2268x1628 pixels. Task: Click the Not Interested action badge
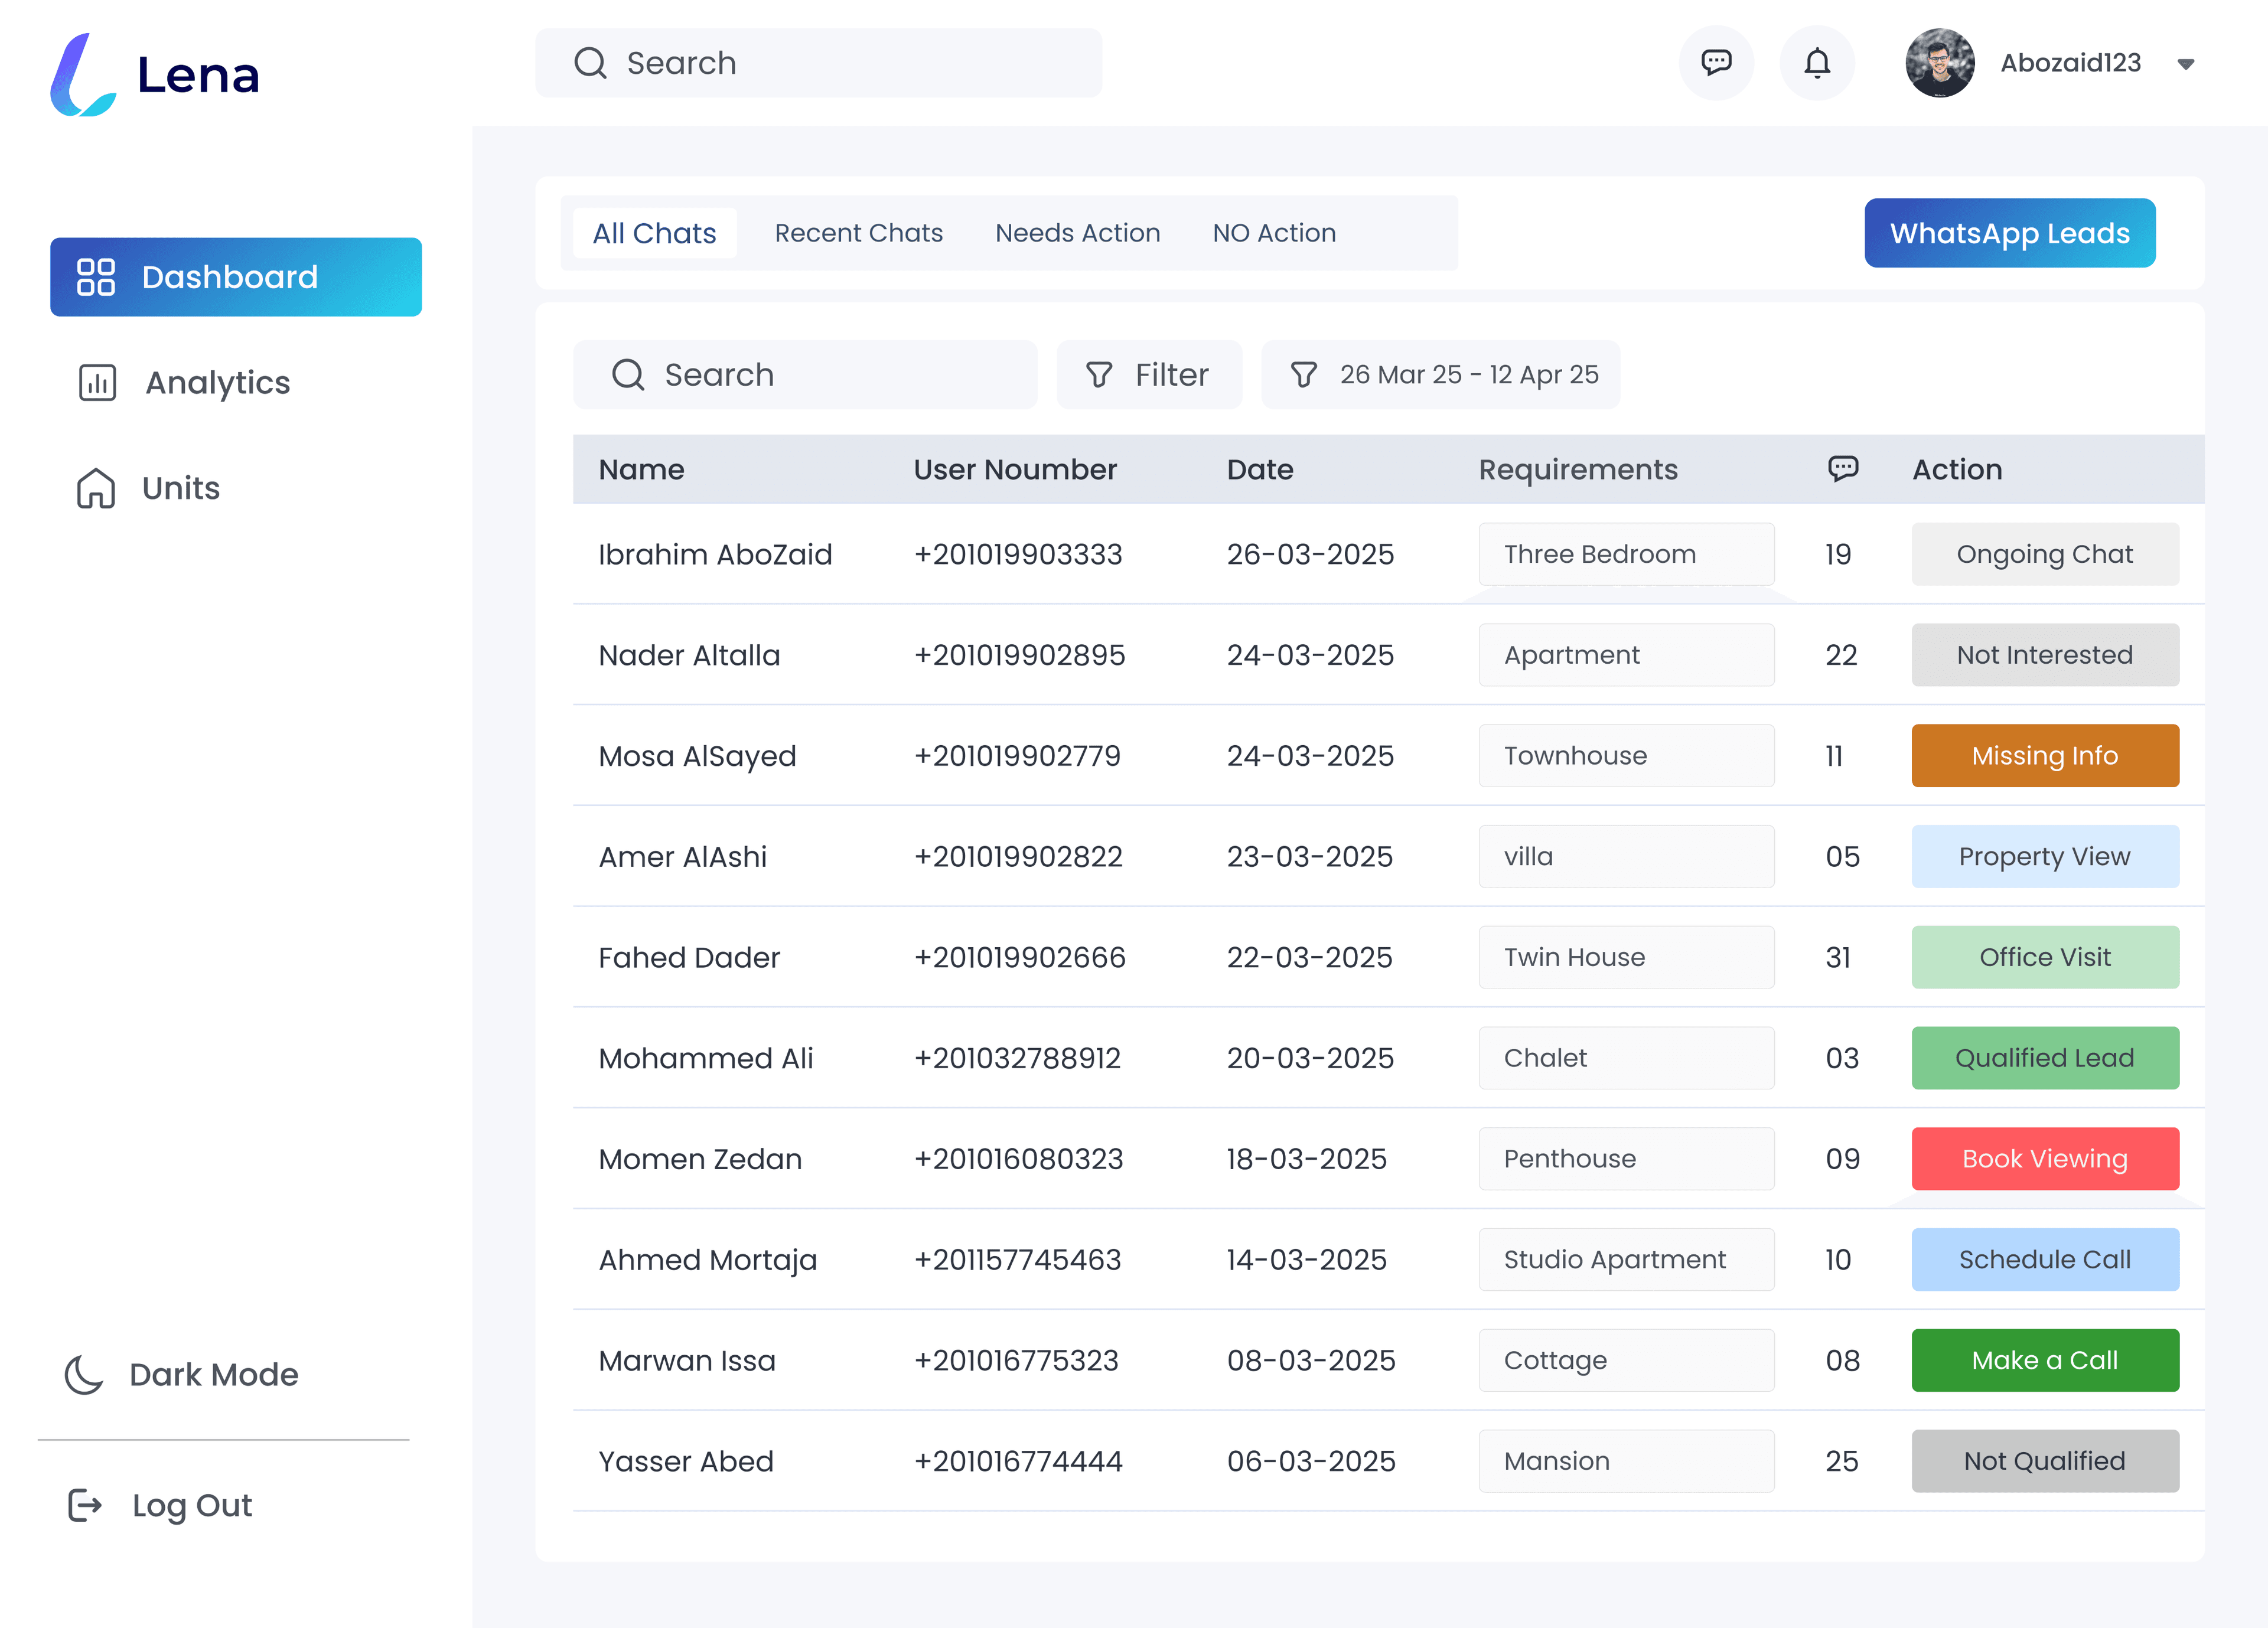(2045, 655)
